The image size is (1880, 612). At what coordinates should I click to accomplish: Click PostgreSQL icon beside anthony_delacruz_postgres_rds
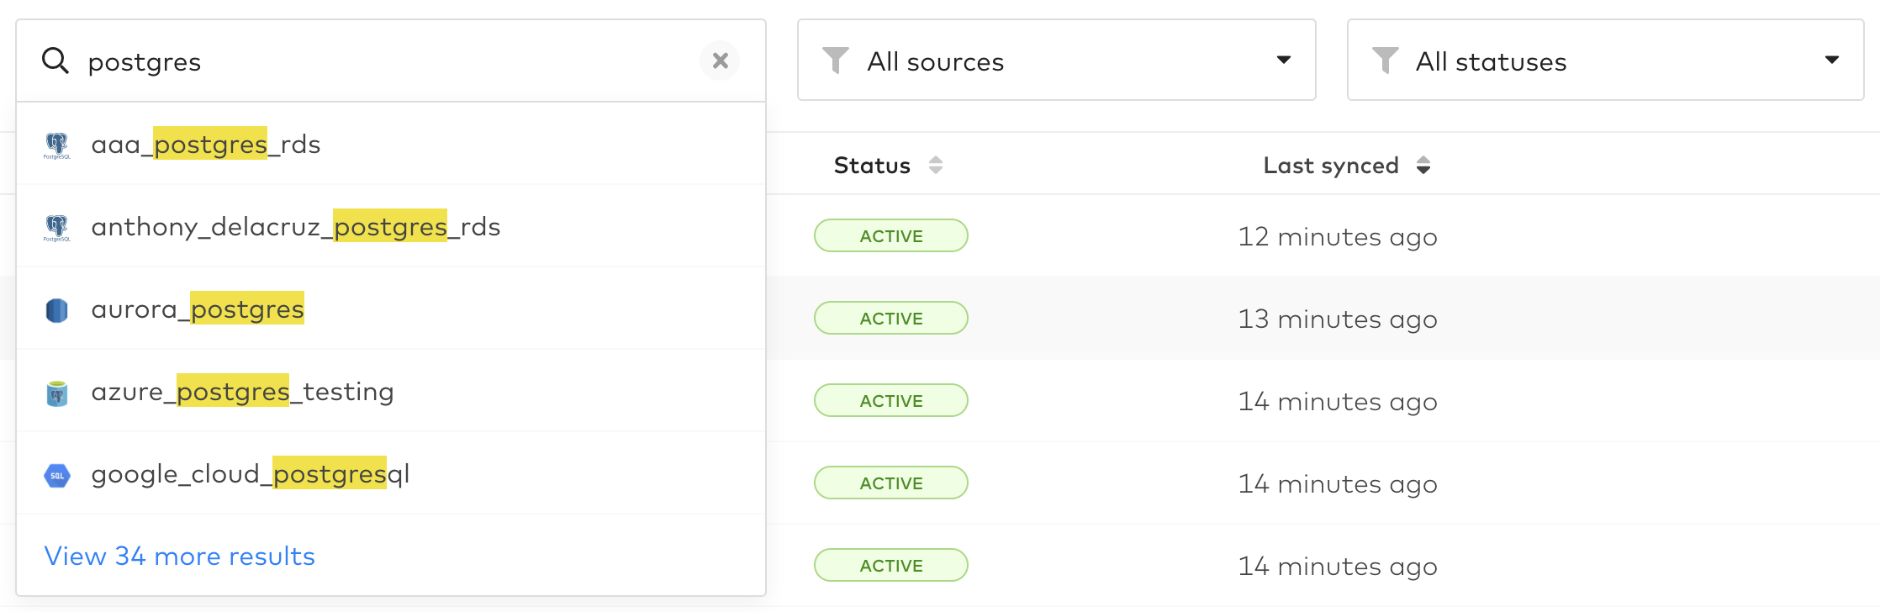(56, 228)
